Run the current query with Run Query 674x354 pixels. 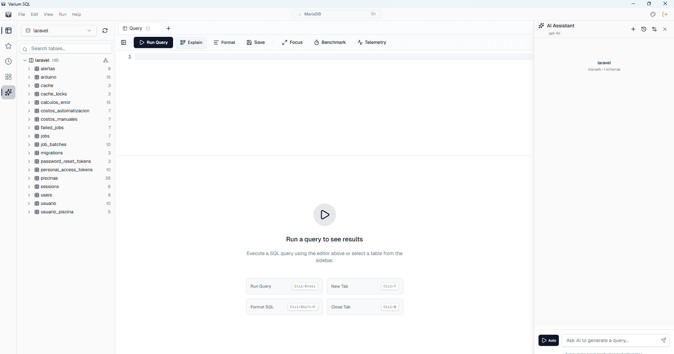153,42
